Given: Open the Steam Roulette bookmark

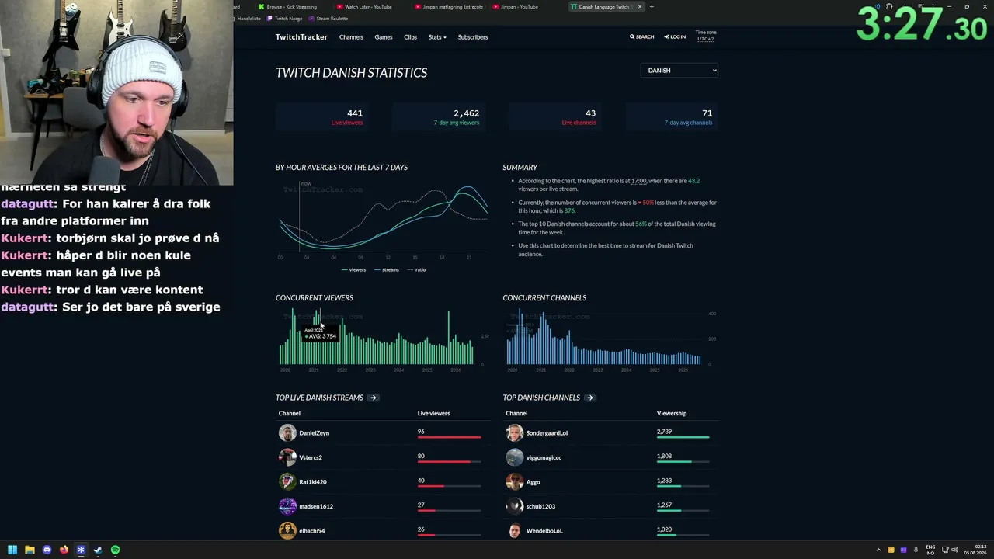Looking at the screenshot, I should pos(328,19).
